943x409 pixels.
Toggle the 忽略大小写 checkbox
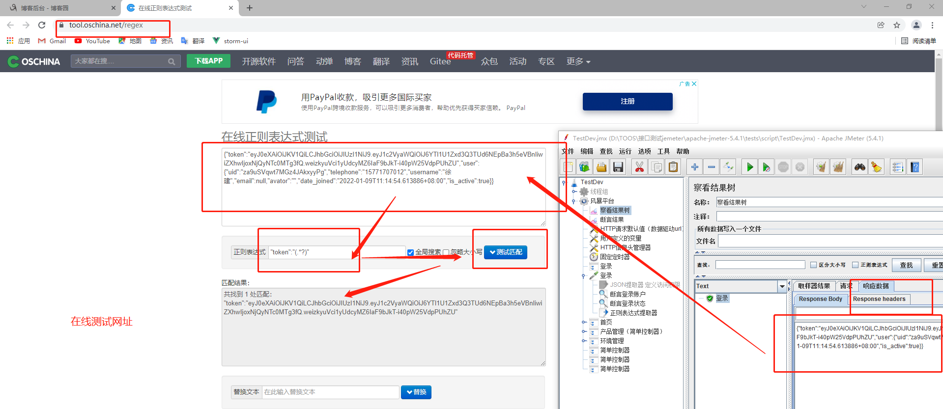point(446,252)
